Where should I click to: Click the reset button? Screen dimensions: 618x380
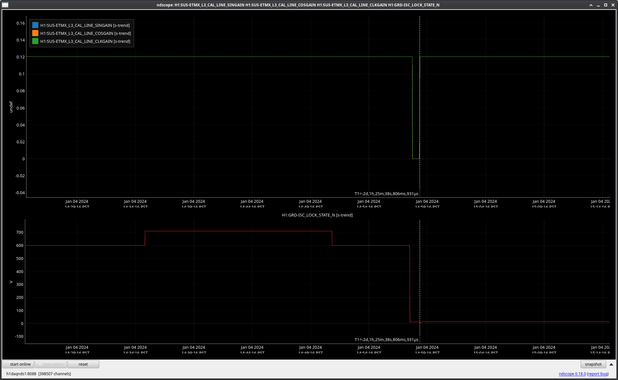(x=83, y=364)
